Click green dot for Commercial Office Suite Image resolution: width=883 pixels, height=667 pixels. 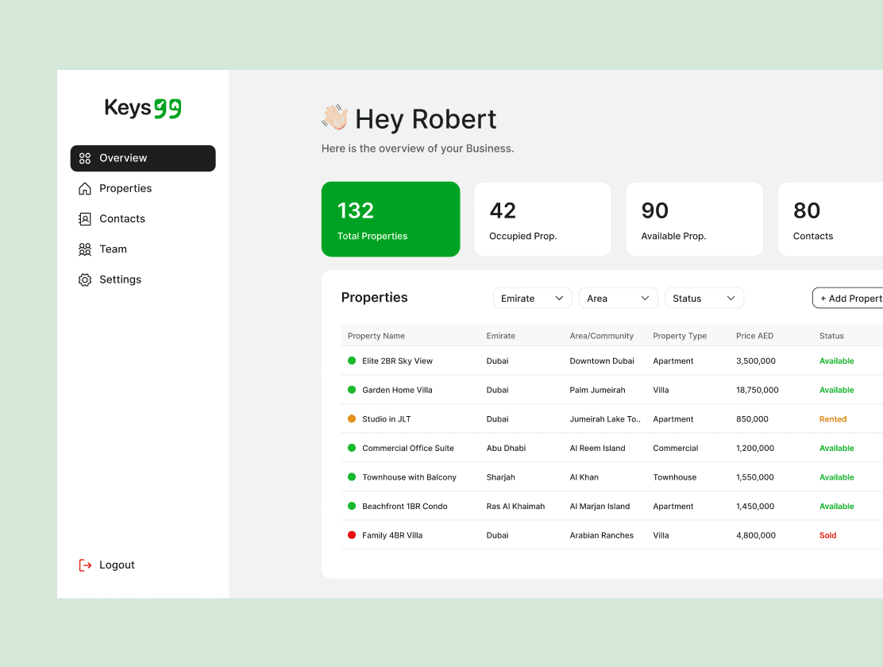pyautogui.click(x=352, y=448)
